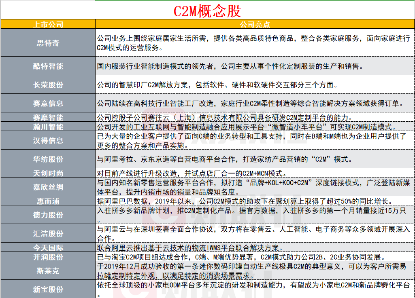Click the description mentioning '品牌+KOL+KOC+C2M'

click(255, 187)
